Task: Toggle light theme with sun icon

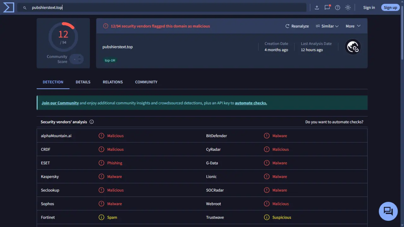Action: pos(348,8)
